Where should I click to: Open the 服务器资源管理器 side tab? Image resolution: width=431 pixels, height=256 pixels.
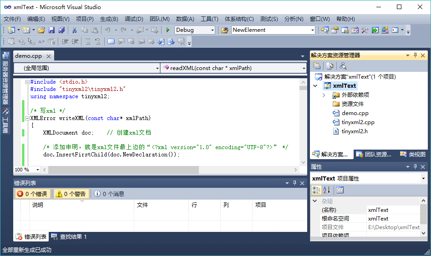(5, 78)
